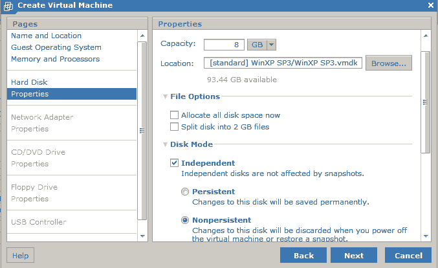Viewport: 438px width, 268px height.
Task: Click the Properties panel scrollbar thumb
Action: tap(426, 102)
